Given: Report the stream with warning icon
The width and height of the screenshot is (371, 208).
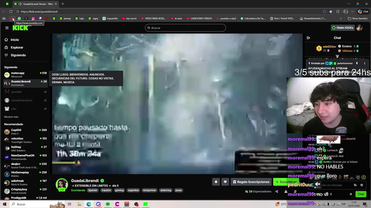Looking at the screenshot, I should tap(286, 192).
